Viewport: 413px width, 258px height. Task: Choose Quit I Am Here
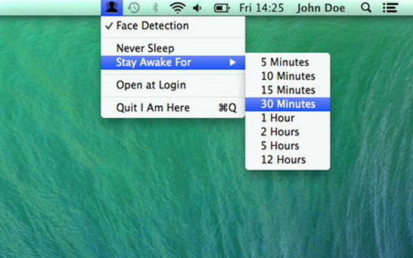[173, 108]
